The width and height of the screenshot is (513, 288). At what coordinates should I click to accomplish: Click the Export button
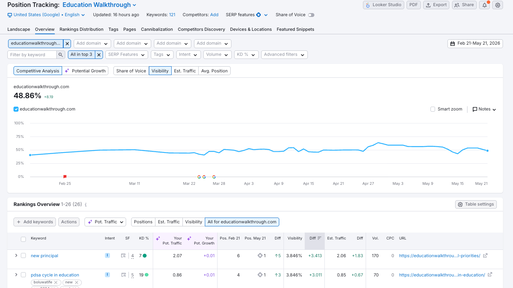[x=437, y=5]
